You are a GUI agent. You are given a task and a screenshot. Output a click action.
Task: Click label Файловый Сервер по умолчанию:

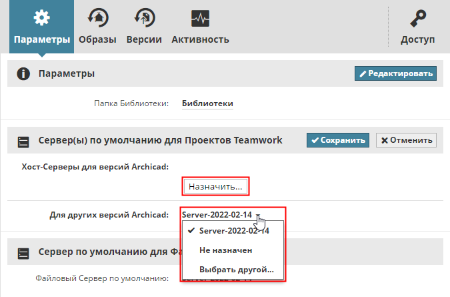[x=102, y=278]
